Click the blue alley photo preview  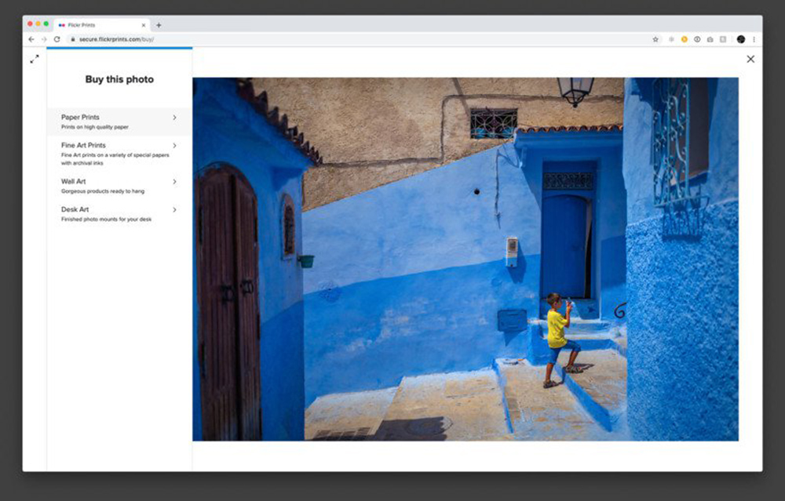(465, 259)
